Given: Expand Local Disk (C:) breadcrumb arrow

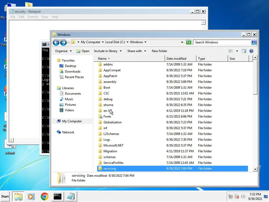Looking at the screenshot, I should click(127, 42).
